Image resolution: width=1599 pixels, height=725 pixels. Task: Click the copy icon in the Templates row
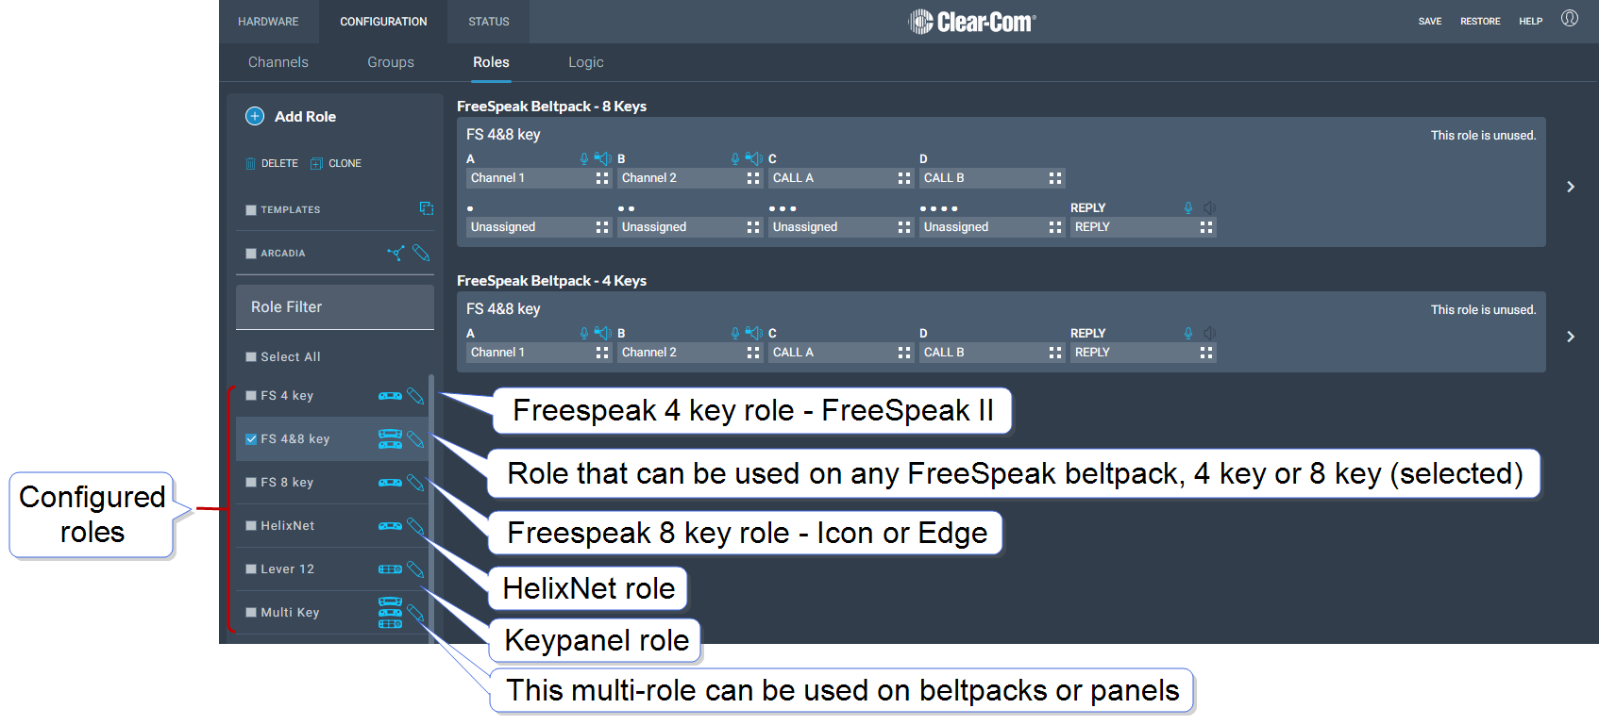coord(427,208)
